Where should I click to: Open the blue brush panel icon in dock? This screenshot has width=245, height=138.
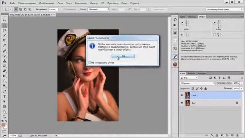(x=175, y=56)
